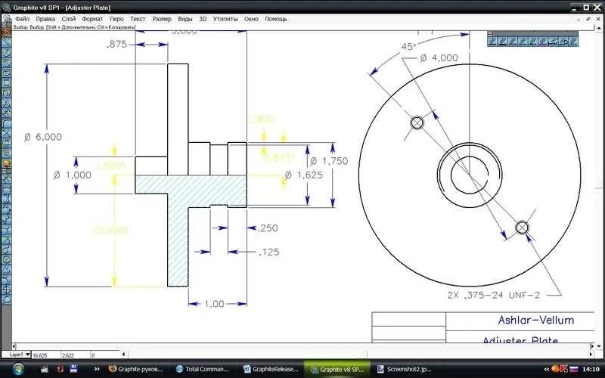605x378 pixels.
Task: Switch to Total Commander taskbar window
Action: coord(203,369)
